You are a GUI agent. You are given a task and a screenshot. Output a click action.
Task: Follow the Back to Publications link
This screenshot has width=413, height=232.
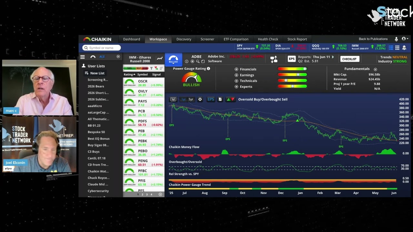[373, 39]
